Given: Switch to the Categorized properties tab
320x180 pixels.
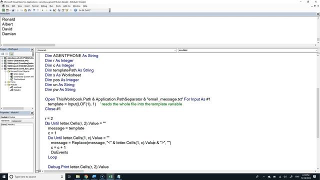Looking at the screenshot, I should [16, 121].
